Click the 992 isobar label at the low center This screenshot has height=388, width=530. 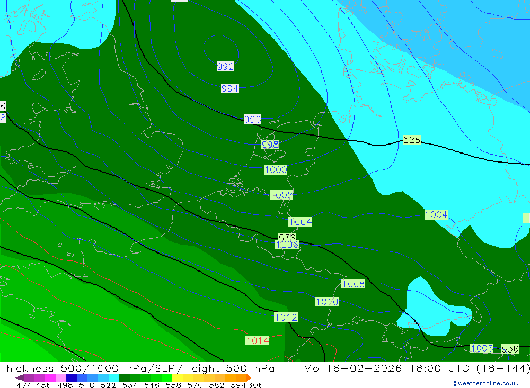[x=225, y=67]
